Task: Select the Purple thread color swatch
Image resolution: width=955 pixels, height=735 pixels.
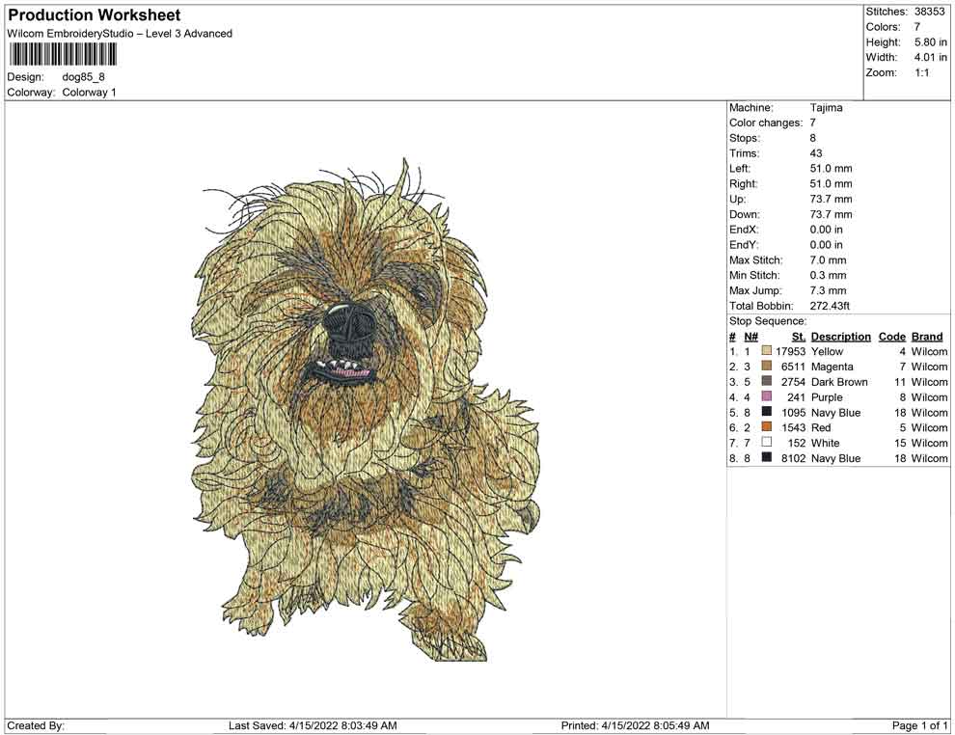Action: [767, 397]
